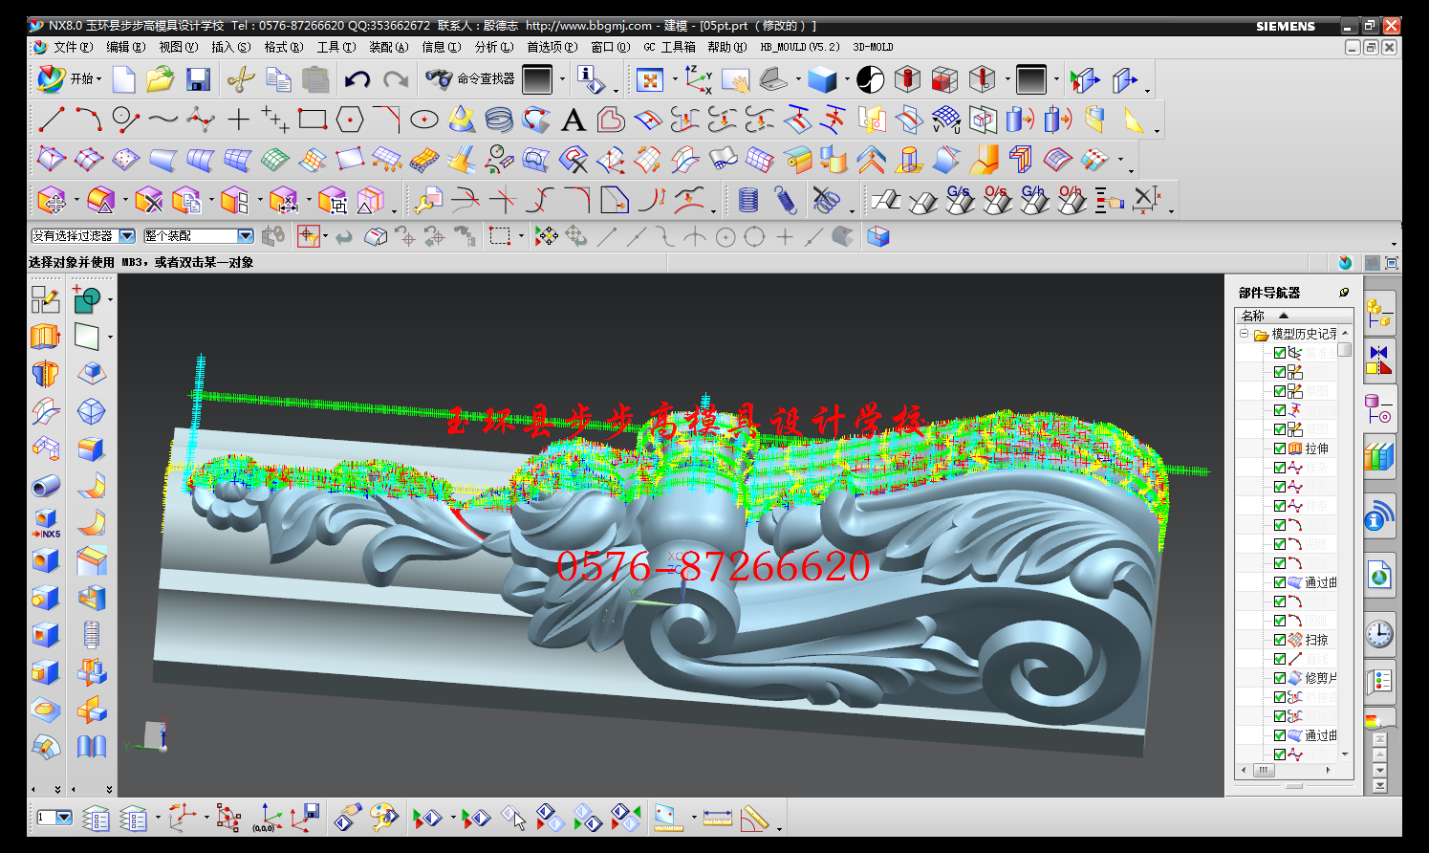Screen dimensions: 1429x853
Task: Fit the model to the view
Action: 650,79
